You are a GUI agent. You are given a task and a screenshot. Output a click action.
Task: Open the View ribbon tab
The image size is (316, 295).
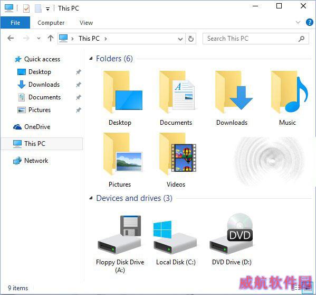tap(87, 23)
